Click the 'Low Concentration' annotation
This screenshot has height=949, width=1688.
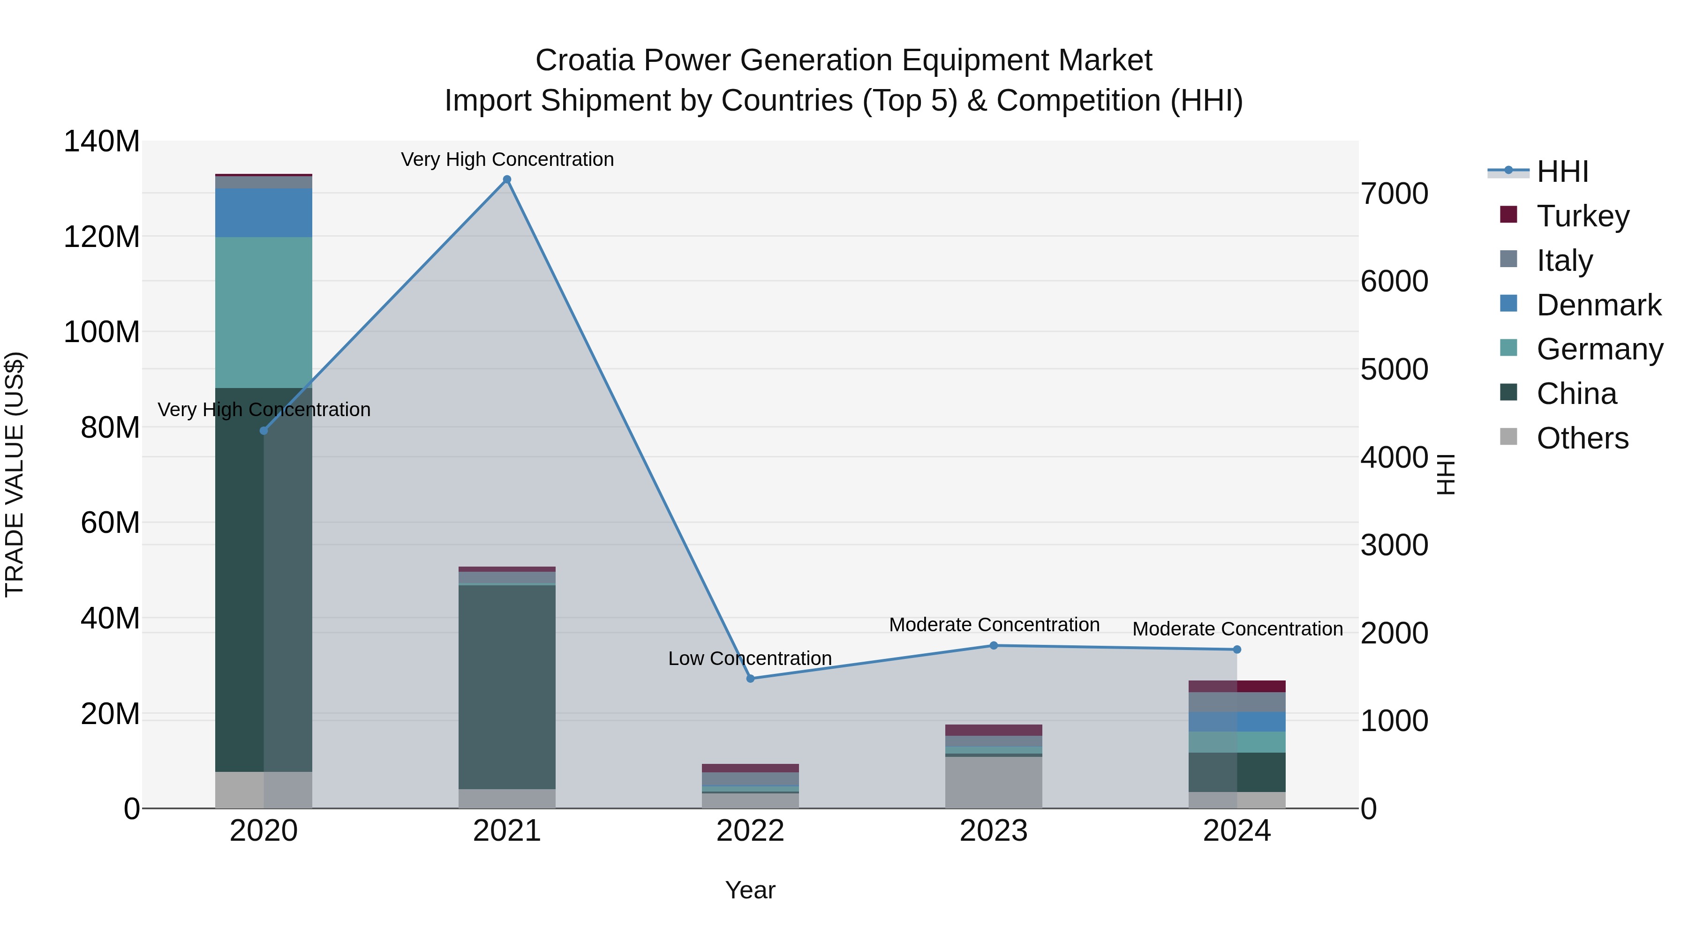click(x=750, y=658)
